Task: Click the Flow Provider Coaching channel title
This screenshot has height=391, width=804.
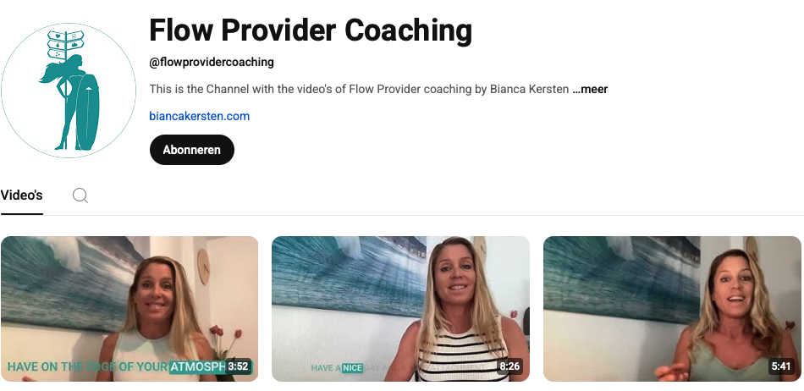Action: pyautogui.click(x=311, y=30)
